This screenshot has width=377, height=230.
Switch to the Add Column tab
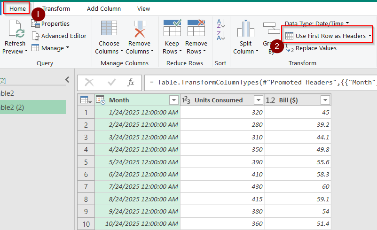pyautogui.click(x=104, y=8)
